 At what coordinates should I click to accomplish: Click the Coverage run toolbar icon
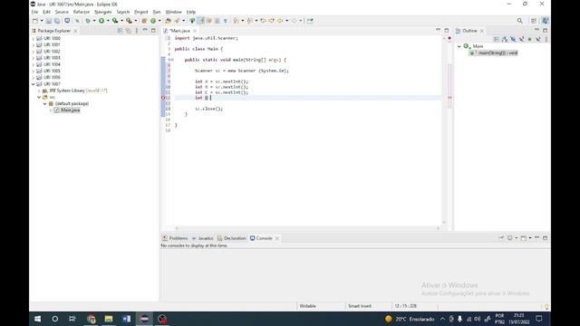point(115,21)
